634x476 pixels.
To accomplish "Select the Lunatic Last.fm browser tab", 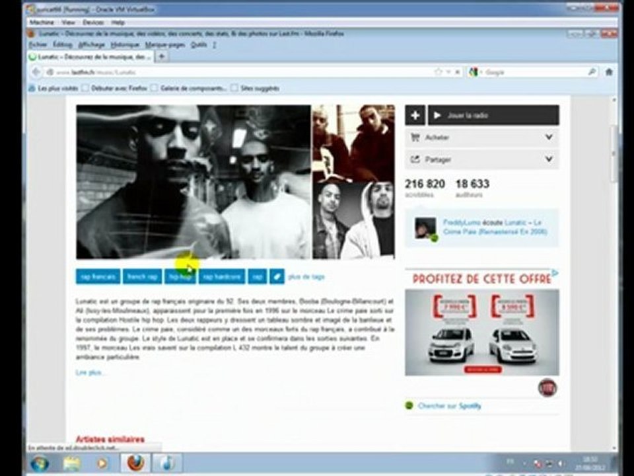I will pos(90,57).
